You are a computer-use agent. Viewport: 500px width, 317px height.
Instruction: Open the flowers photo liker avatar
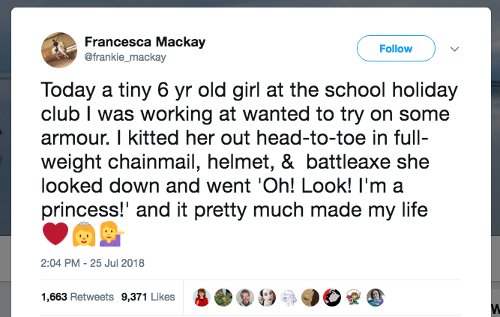[x=223, y=297]
